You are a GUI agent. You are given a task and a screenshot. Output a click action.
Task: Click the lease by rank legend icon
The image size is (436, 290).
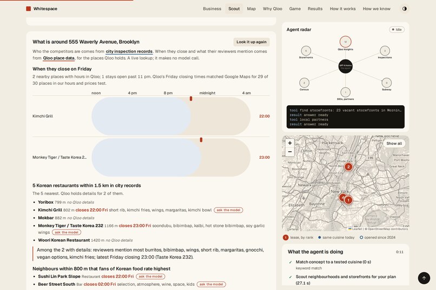click(286, 238)
